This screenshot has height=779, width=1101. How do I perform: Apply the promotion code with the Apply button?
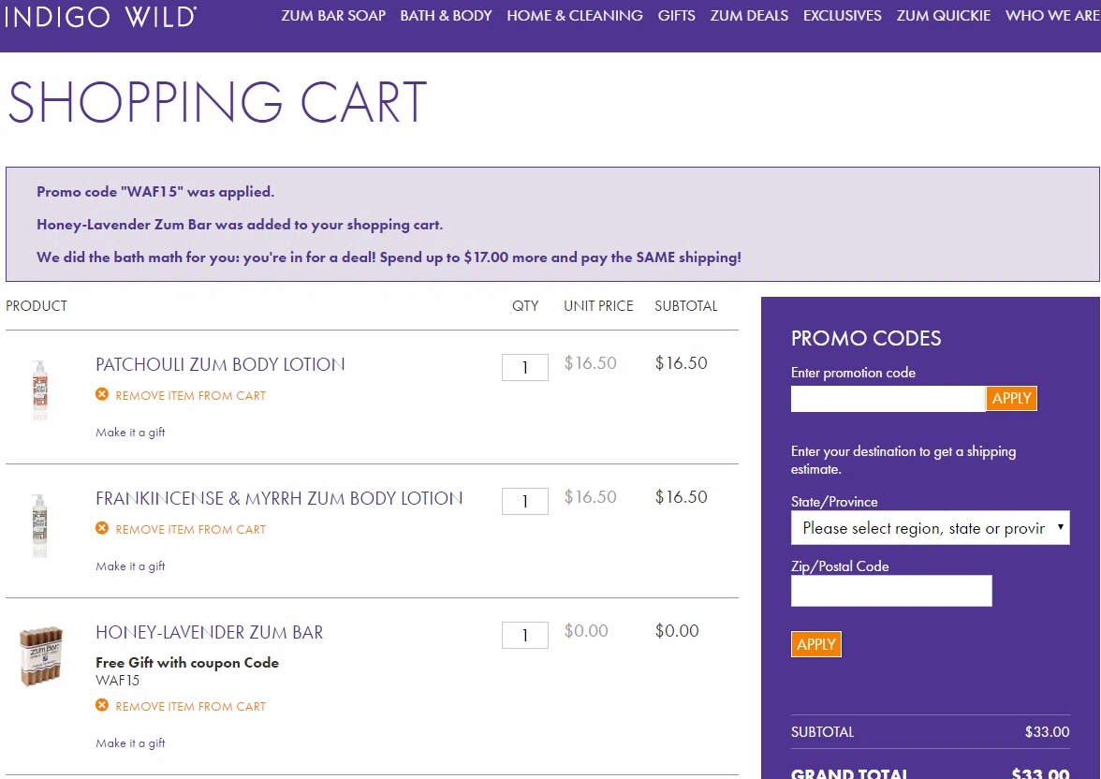click(x=1011, y=398)
